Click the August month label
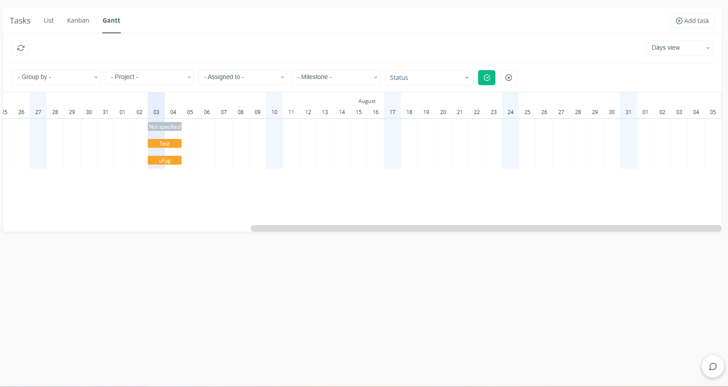The height and width of the screenshot is (387, 728). pos(367,101)
